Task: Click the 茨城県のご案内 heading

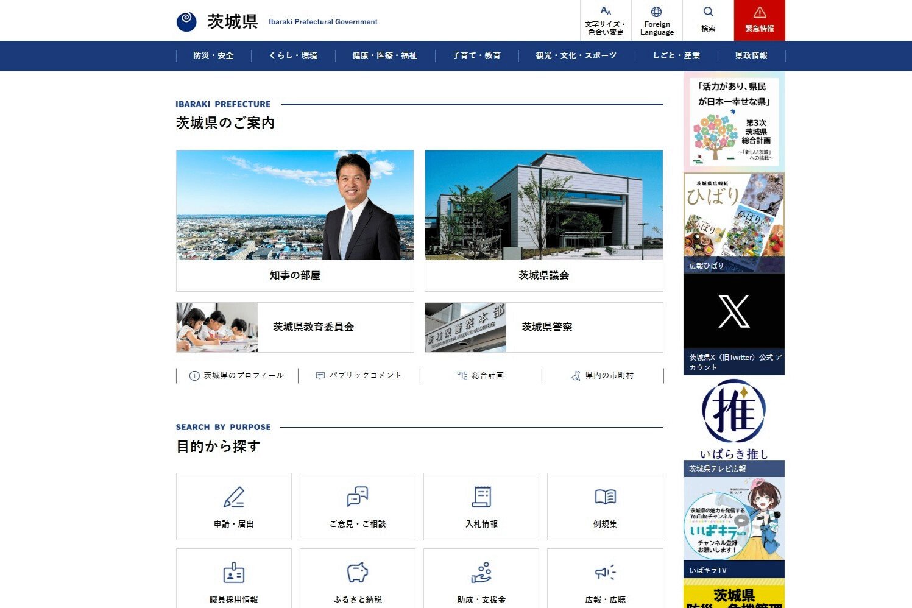Action: tap(225, 123)
